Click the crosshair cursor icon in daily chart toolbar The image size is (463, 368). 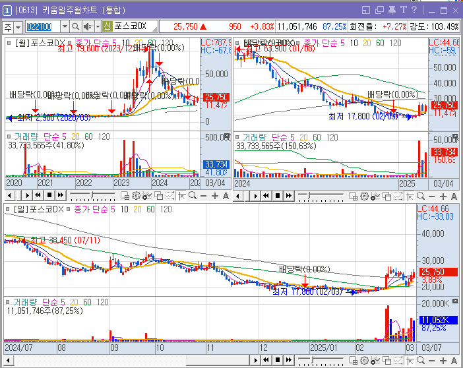tap(410, 360)
